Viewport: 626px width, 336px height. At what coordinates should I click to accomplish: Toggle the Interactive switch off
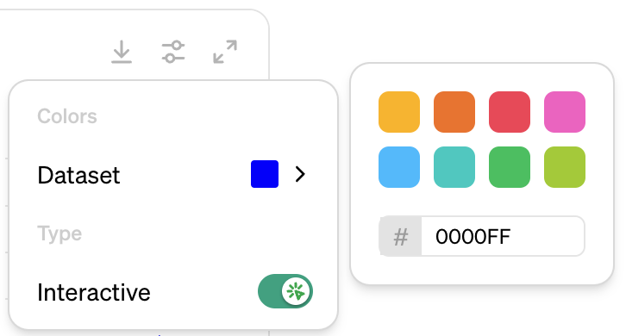285,291
